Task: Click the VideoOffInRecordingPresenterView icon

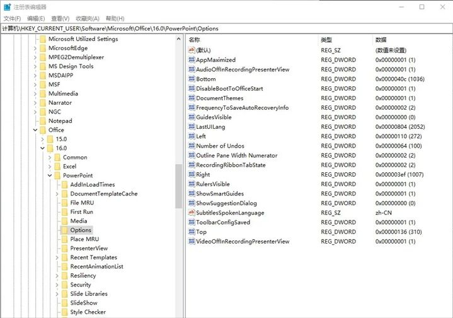Action: pyautogui.click(x=192, y=241)
